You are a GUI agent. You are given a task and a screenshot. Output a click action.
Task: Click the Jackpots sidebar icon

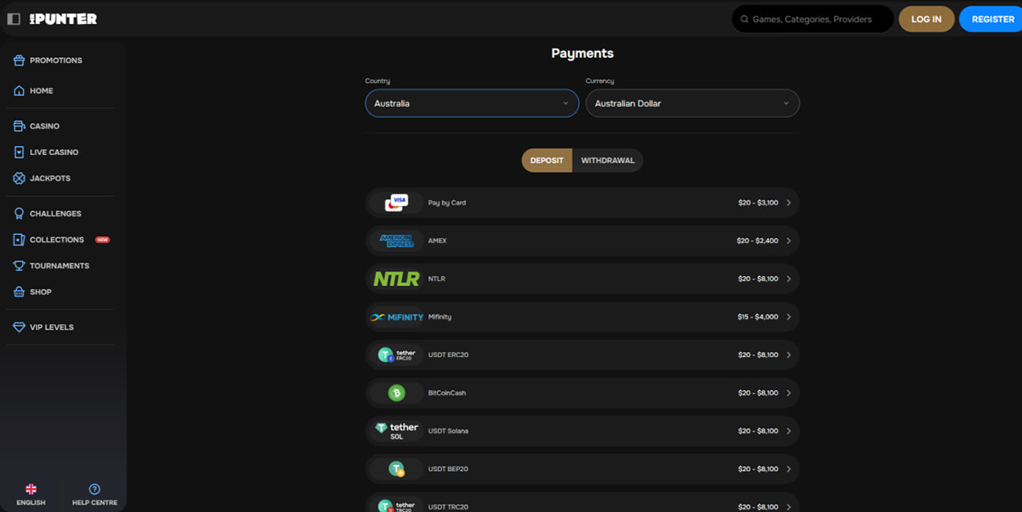[x=20, y=178]
